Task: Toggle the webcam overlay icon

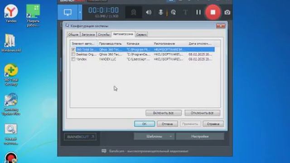Action: pyautogui.click(x=133, y=12)
